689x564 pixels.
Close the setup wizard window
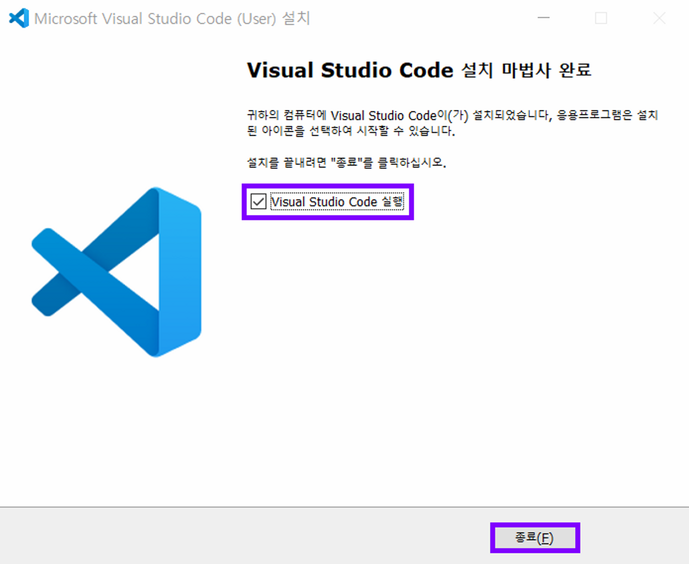659,18
